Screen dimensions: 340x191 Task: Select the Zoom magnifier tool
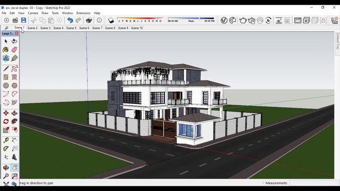6,176
